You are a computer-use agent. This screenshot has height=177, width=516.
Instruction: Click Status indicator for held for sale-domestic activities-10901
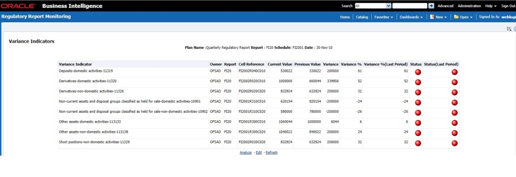[x=418, y=102]
